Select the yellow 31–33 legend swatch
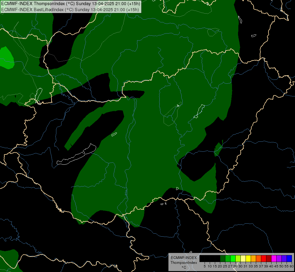This screenshot has width=295, height=272. pos(248,259)
